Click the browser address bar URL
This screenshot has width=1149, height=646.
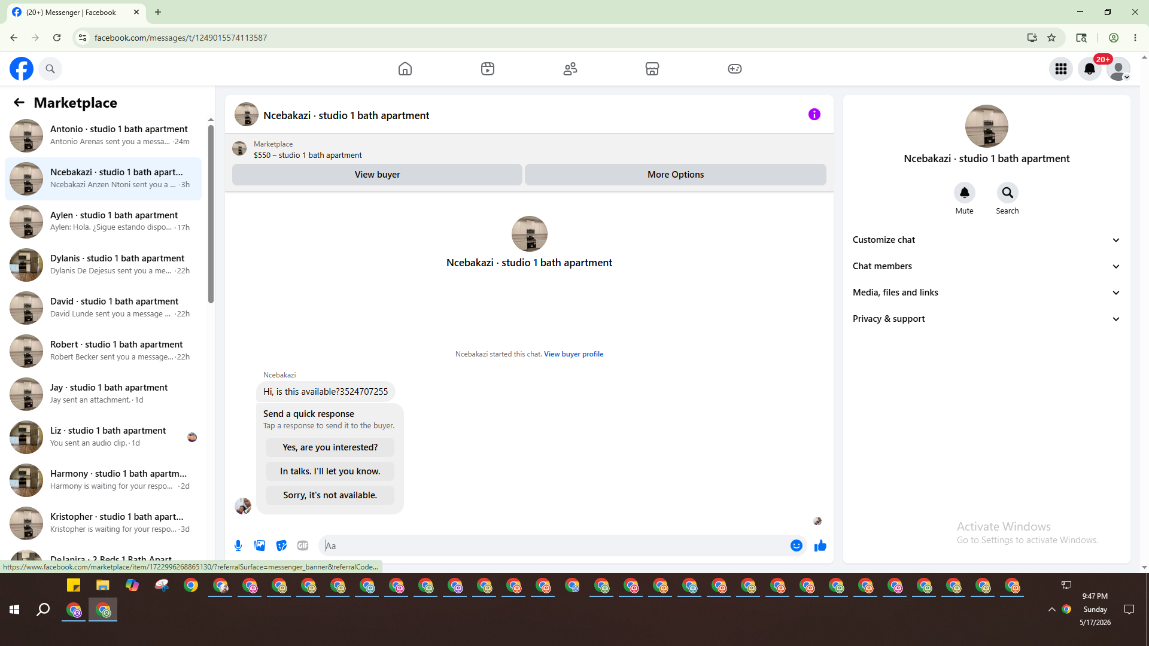pos(181,38)
